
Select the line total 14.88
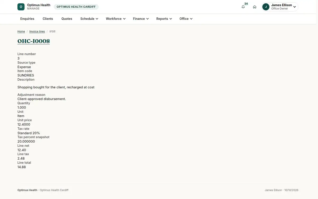pos(22,167)
